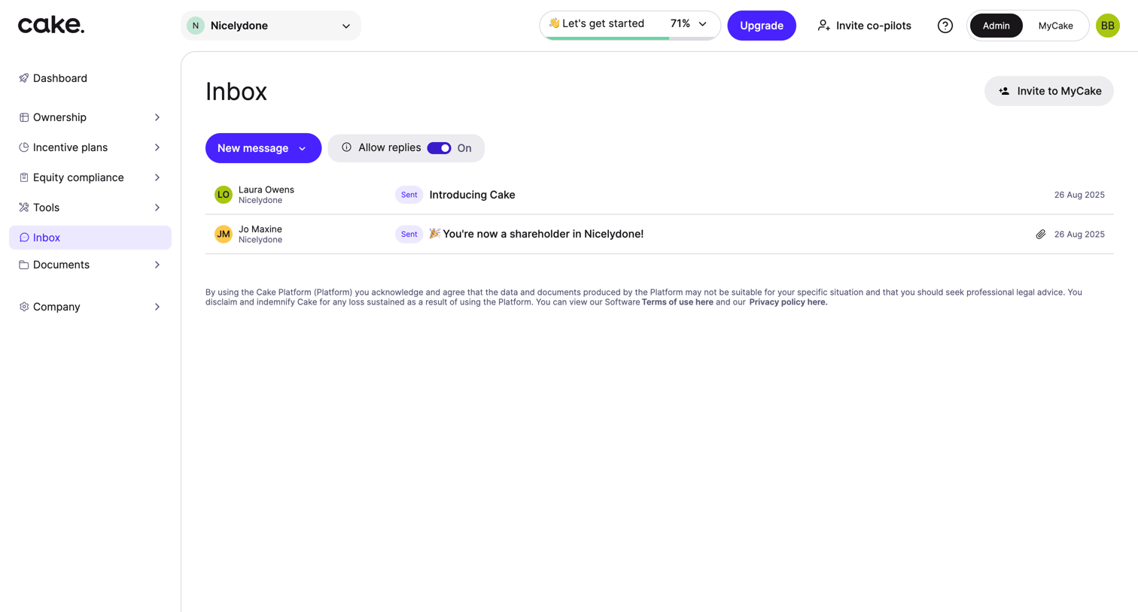
Task: Open the Introducing Cake message
Action: click(659, 195)
